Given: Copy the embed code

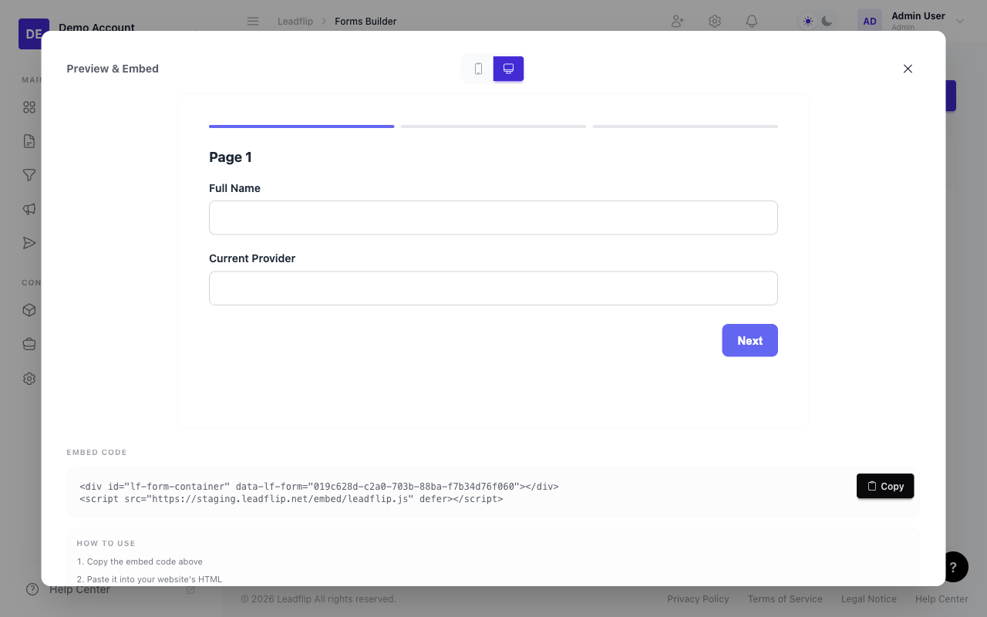Looking at the screenshot, I should pyautogui.click(x=885, y=486).
